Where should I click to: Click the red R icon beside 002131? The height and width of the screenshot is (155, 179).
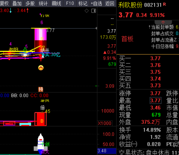(164, 4)
